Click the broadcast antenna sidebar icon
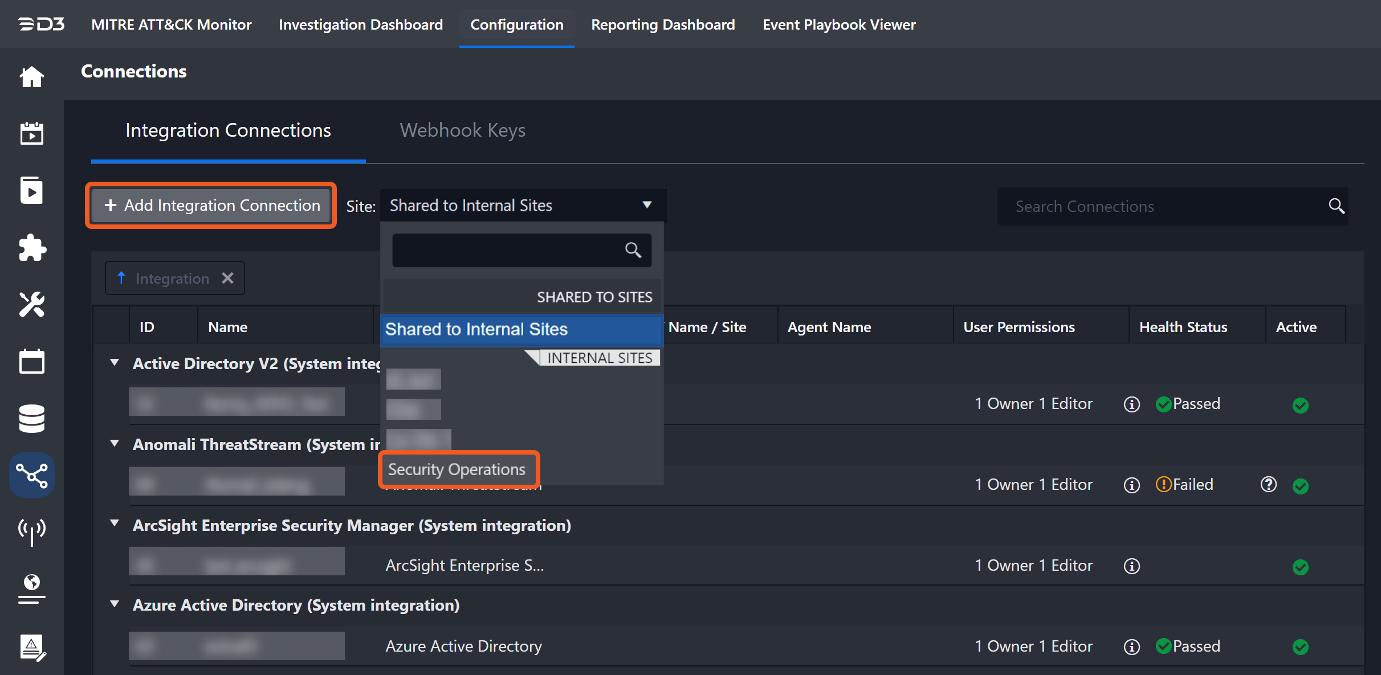Viewport: 1381px width, 675px height. [x=32, y=531]
